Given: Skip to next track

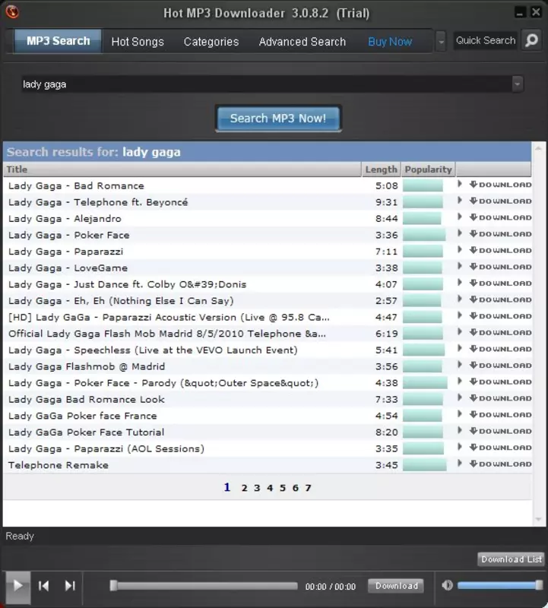Looking at the screenshot, I should [70, 585].
